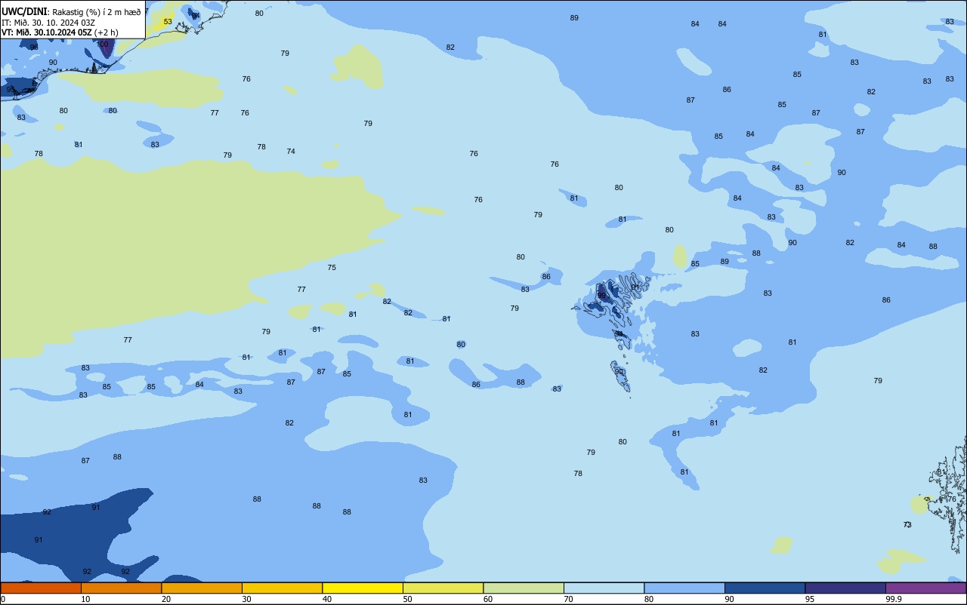Click the "73" humidity value on map
Image resolution: width=967 pixels, height=605 pixels.
point(907,525)
